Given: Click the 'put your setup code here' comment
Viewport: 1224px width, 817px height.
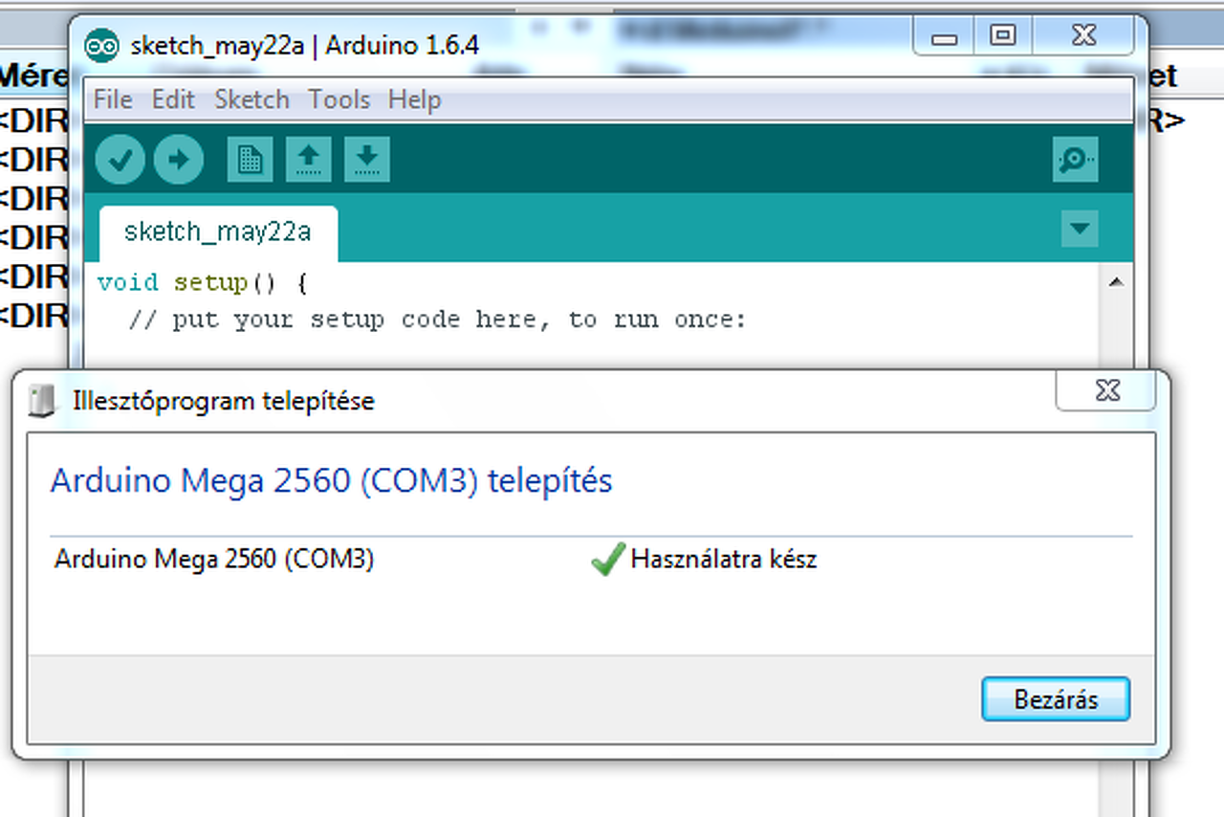Looking at the screenshot, I should click(x=437, y=320).
